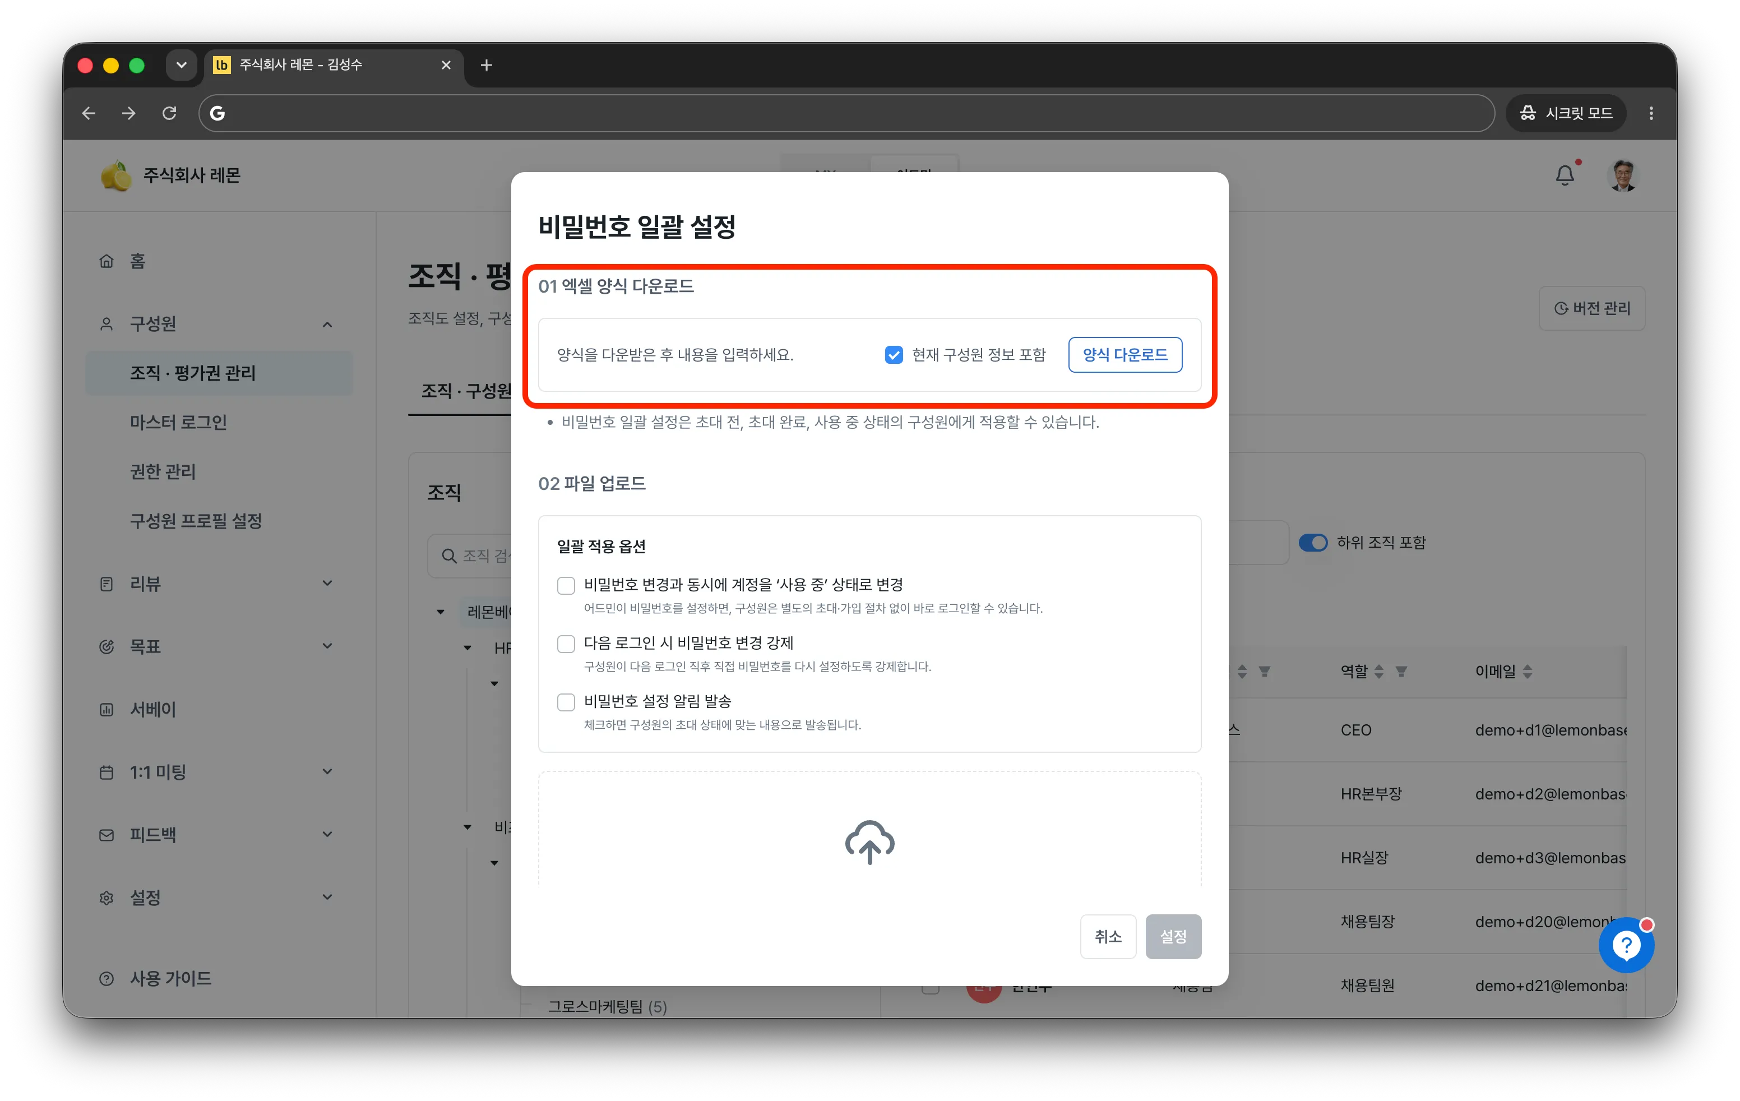1740x1101 pixels.
Task: Click the cloud upload icon
Action: (x=869, y=841)
